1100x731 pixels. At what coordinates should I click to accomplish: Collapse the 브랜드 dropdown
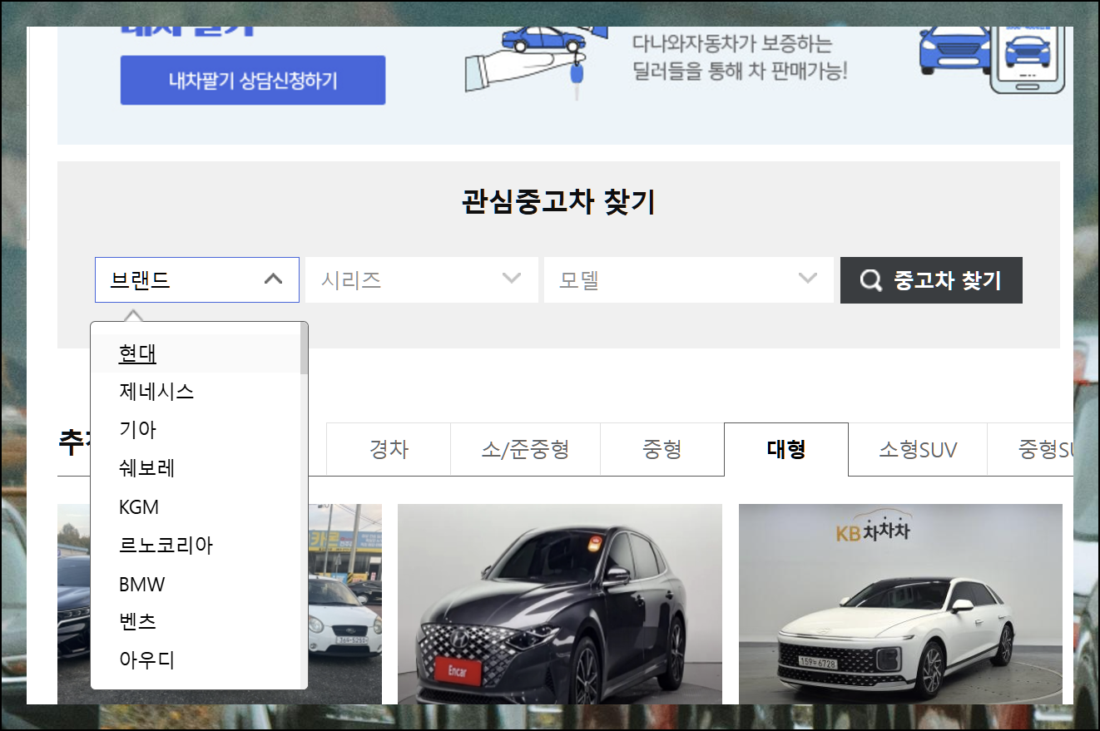(197, 279)
